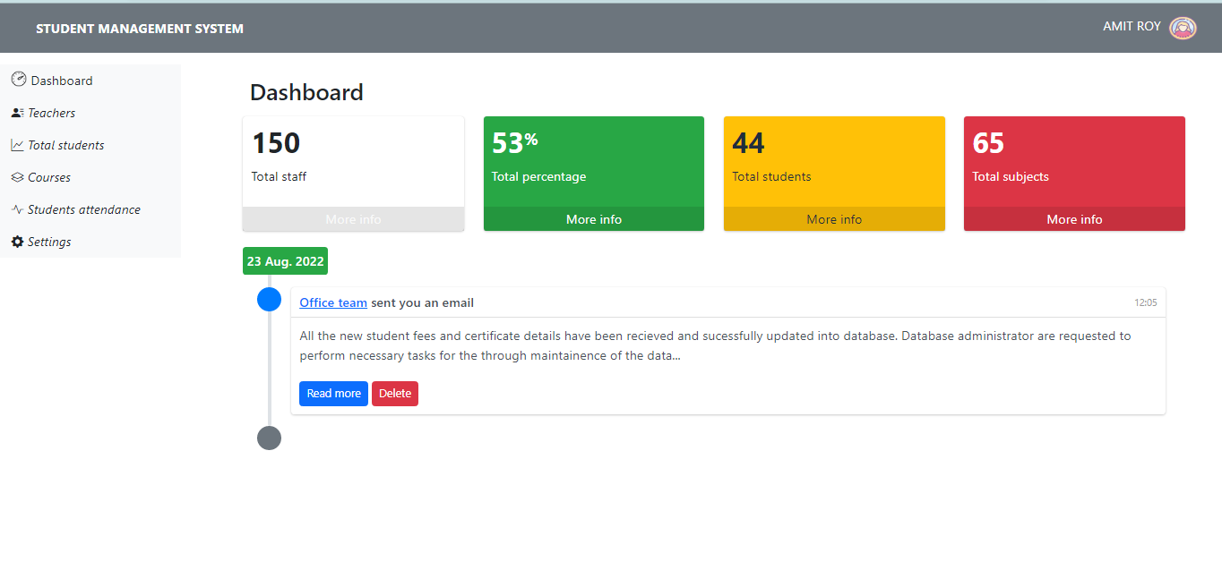Open the user avatar in the header

pos(1183,28)
